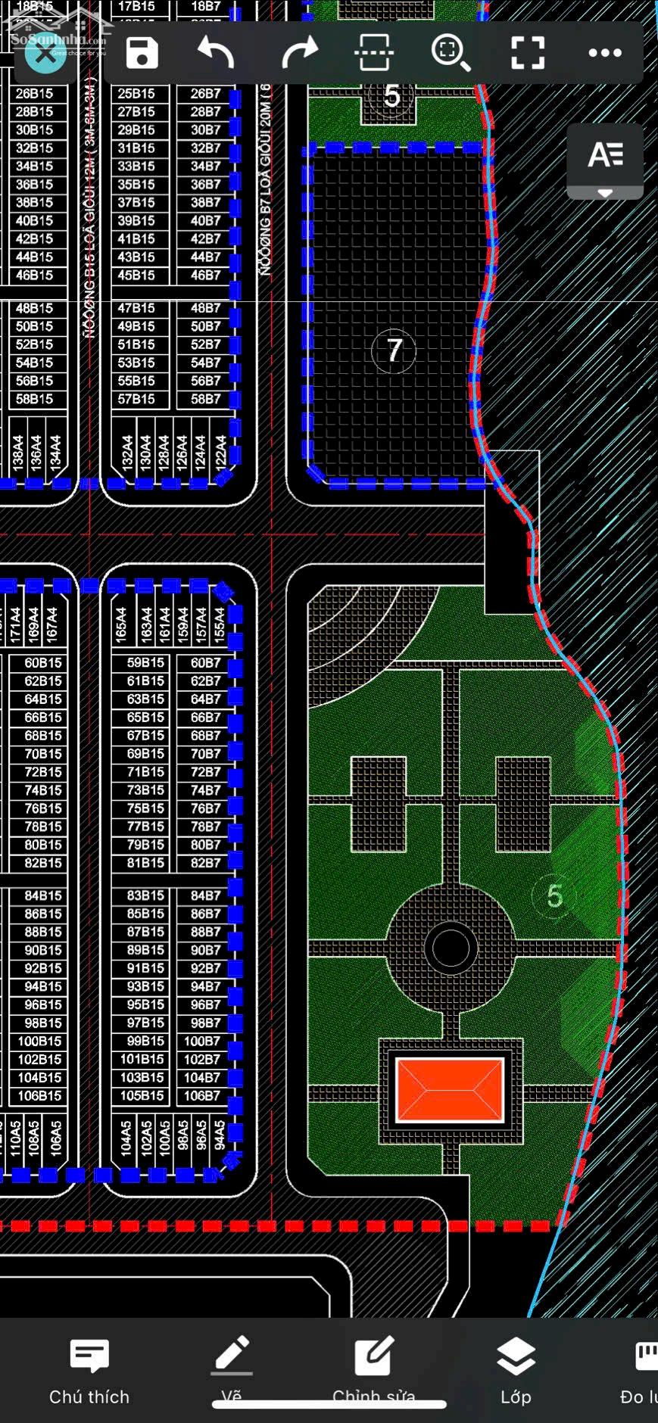Expand the dropdown arrow below the text panel

coord(605,194)
